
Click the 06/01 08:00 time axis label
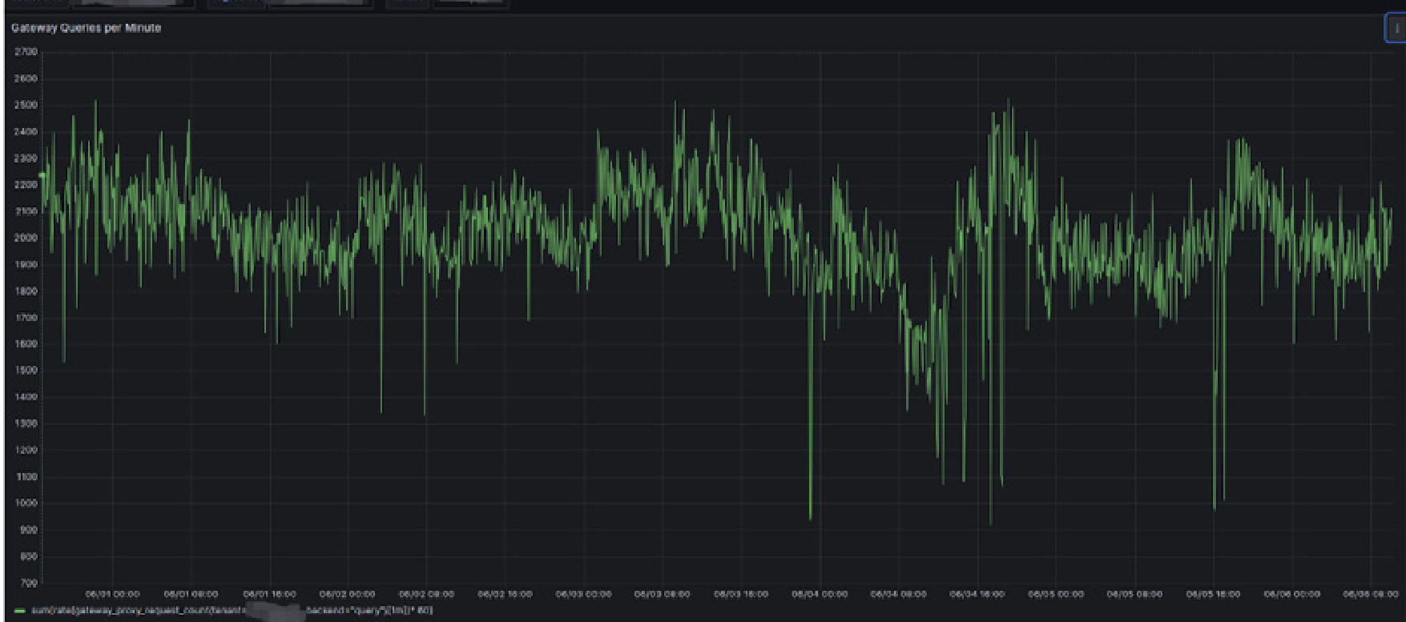pos(191,594)
